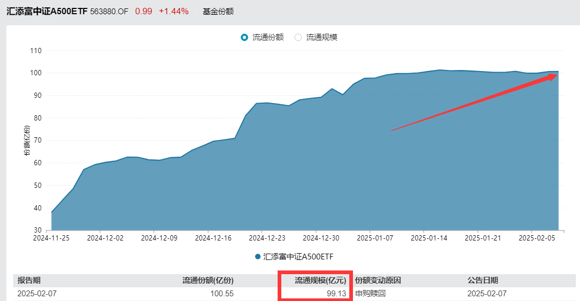Click the 流通份额(亿份) column header
Screen dimensions: 580x301
click(x=208, y=280)
